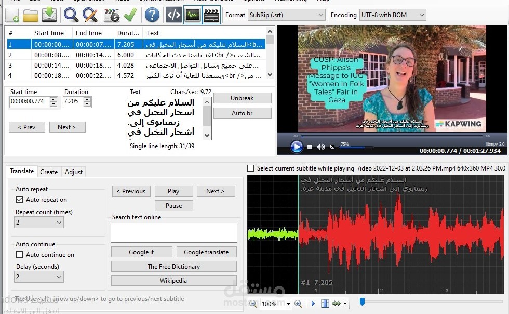Open Visual sync clapperboard tool
The height and width of the screenshot is (314, 509).
111,15
